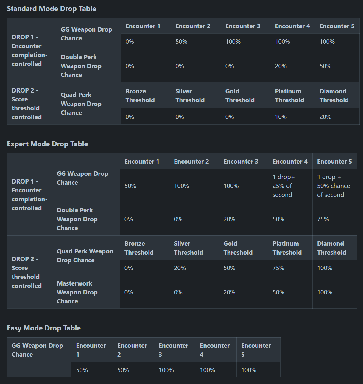Click the Standard Mode Drop Table heading
This screenshot has width=363, height=384.
[52, 9]
